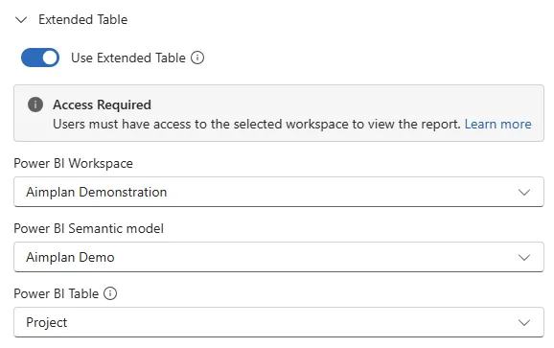Show info tooltip beside Use Extended Table
The height and width of the screenshot is (348, 554).
tap(197, 58)
